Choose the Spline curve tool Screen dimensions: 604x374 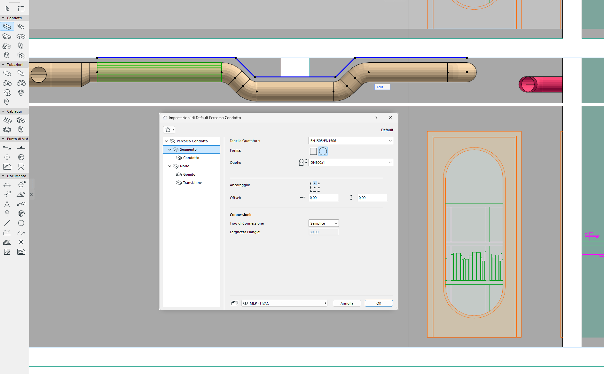(x=21, y=233)
